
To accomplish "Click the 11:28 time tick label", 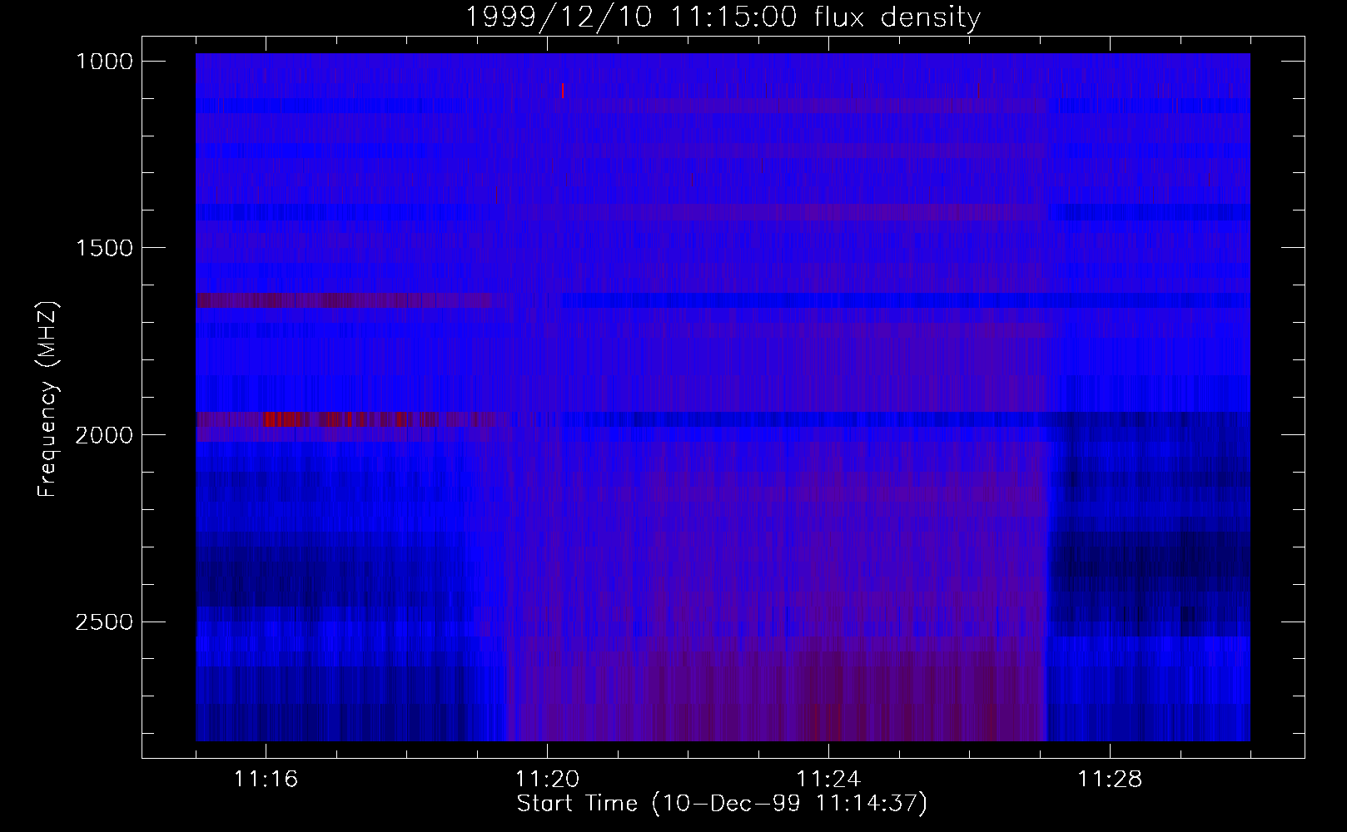I will [x=1110, y=779].
